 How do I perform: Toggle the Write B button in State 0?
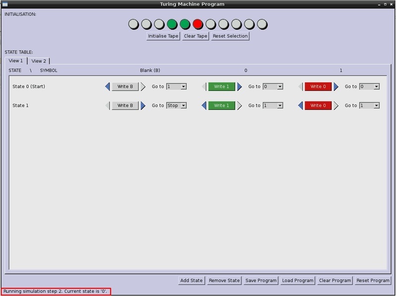tap(125, 87)
